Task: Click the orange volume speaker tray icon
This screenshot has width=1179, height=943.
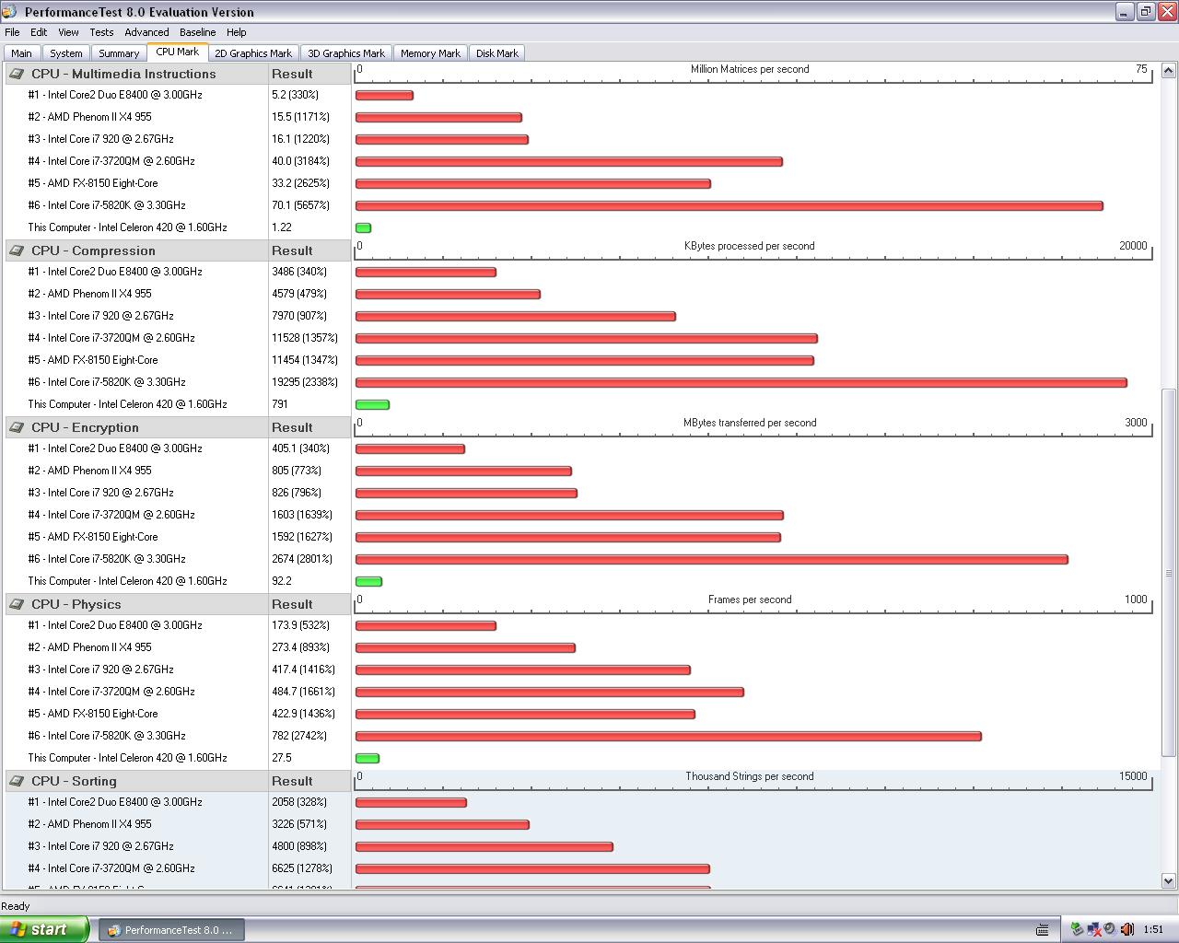Action: click(1127, 929)
